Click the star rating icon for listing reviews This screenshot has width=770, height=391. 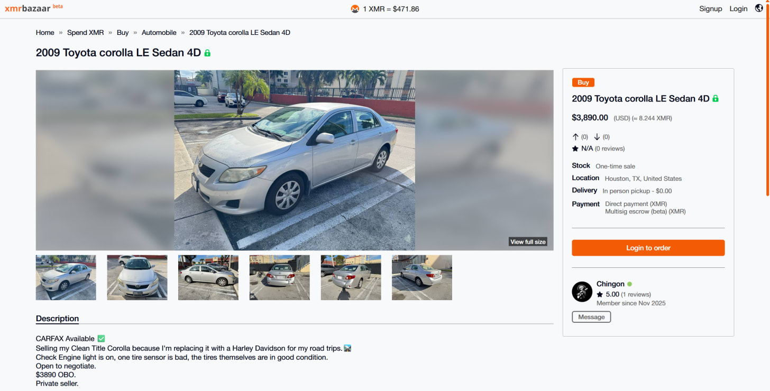pos(575,148)
